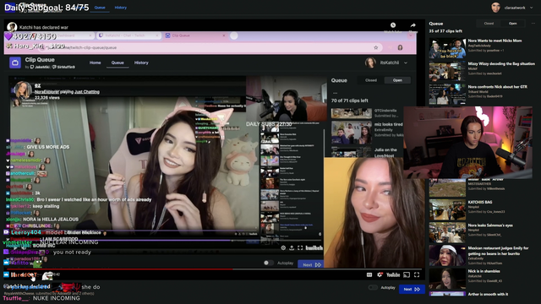The image size is (541, 304).
Task: Click the share icon in the Twitch clip player
Action: tap(292, 247)
